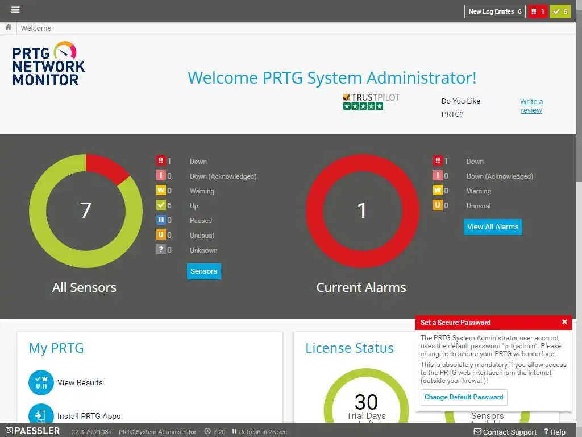The image size is (582, 437).
Task: Click the PRTG Network Monitor logo
Action: pos(48,64)
